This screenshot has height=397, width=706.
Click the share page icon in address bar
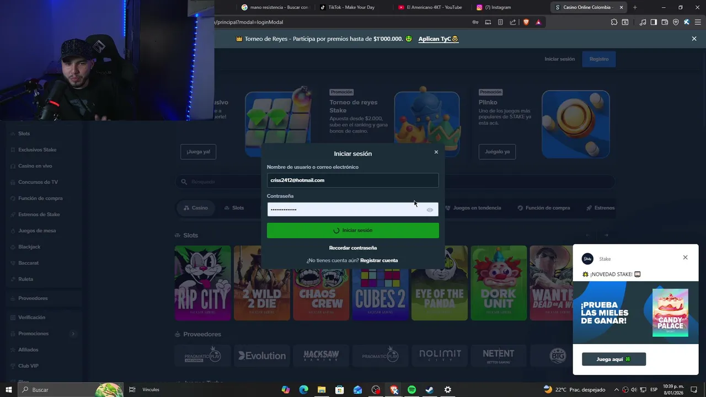(513, 22)
